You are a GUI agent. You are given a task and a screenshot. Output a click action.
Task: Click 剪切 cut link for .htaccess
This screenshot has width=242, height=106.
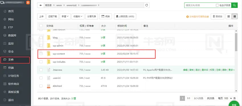198,70
